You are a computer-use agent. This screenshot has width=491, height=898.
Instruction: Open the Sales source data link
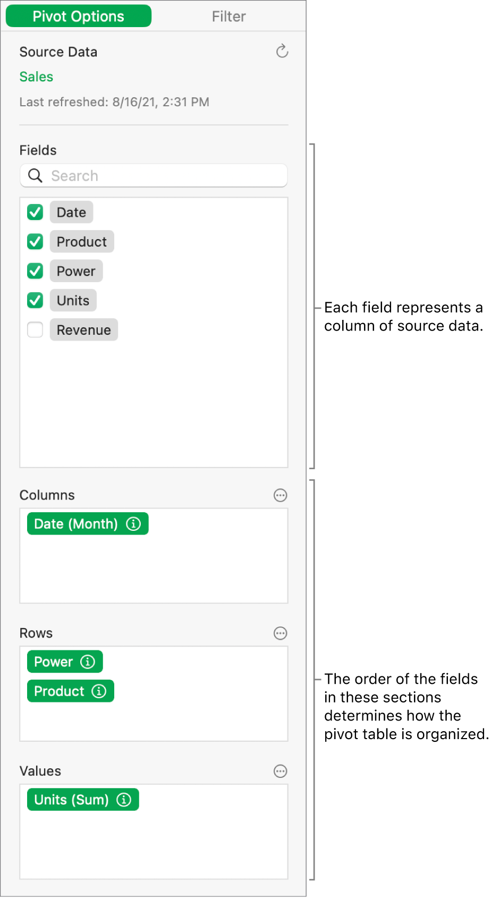36,77
